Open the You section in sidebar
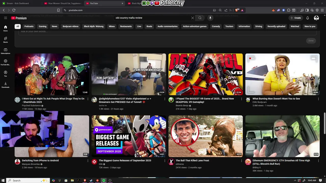The image size is (326, 183). click(5, 74)
